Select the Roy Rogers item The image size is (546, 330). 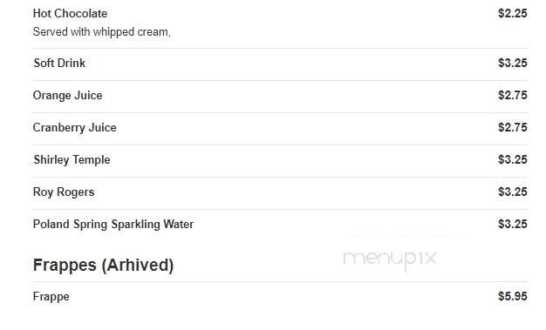(x=64, y=192)
